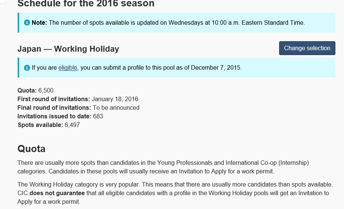Click the "Quota: 6,500" line
The image size is (344, 209).
[38, 90]
